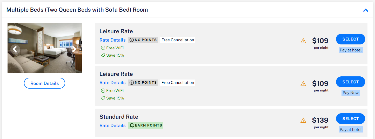
Task: Click the Multiple Beds room heading title
Action: (x=77, y=10)
